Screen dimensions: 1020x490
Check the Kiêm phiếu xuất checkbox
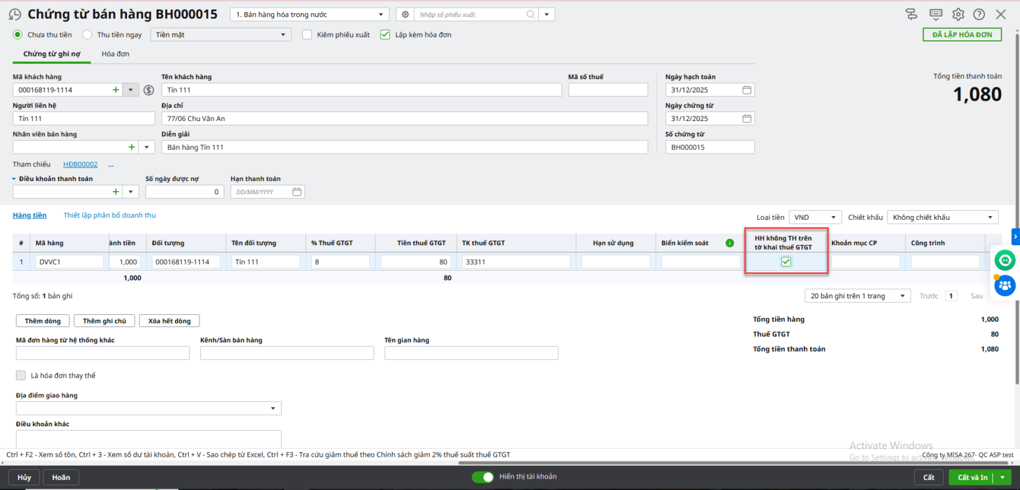307,34
